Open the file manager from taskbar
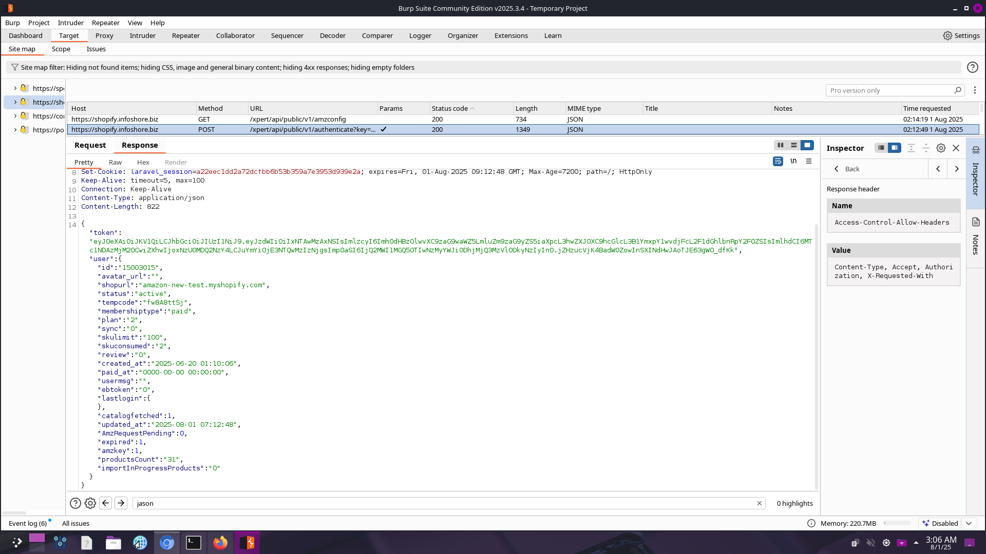986x554 pixels. (x=113, y=543)
